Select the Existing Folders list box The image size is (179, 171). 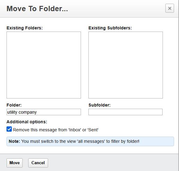tap(44, 65)
